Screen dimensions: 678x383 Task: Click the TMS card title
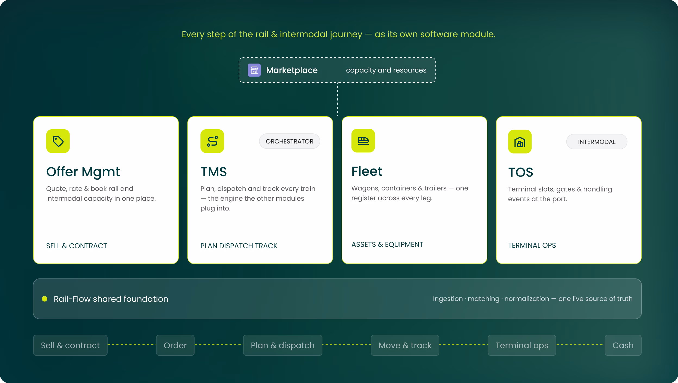[214, 172]
